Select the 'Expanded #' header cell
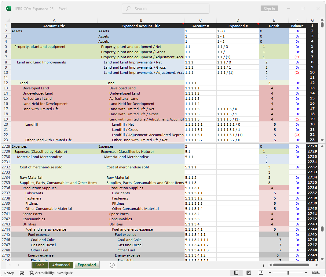 [x=238, y=26]
